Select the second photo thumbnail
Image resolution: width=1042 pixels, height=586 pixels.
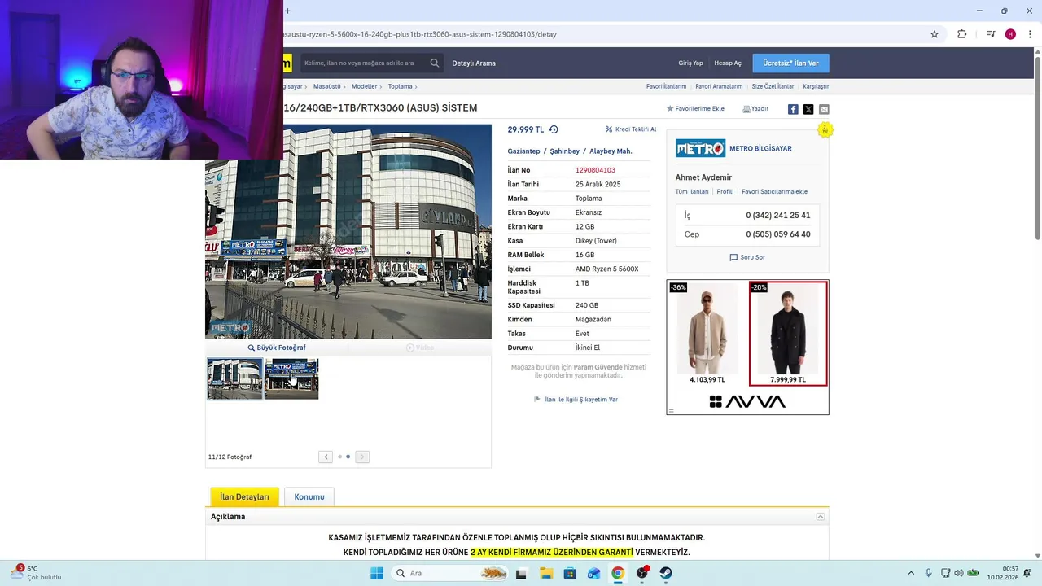tap(291, 378)
